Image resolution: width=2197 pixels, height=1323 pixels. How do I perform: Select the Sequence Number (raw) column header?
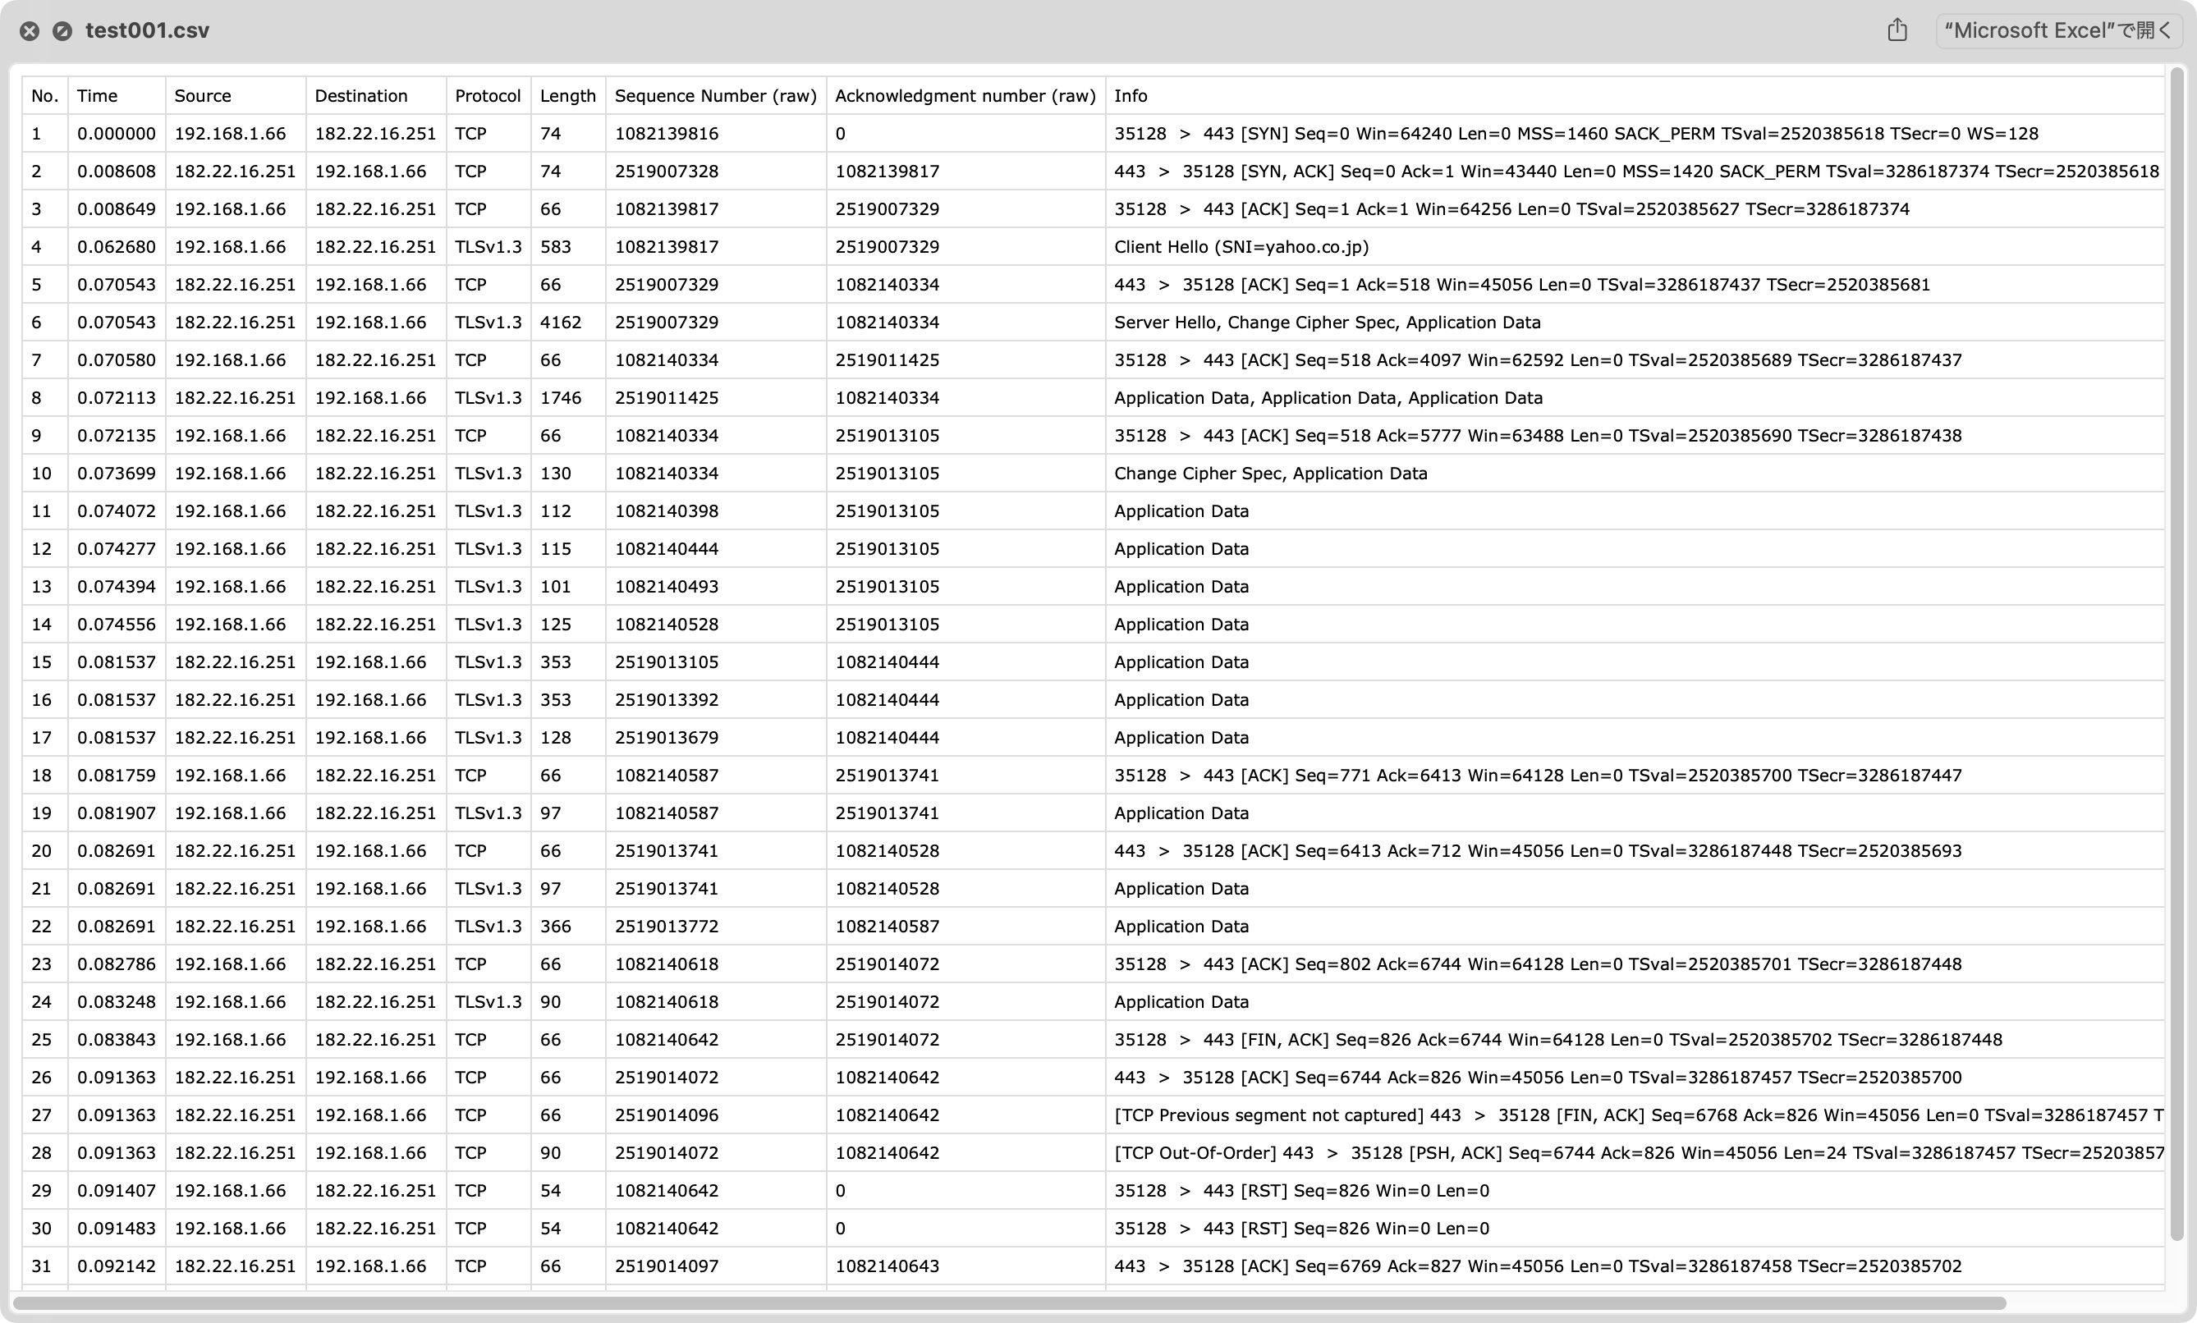[715, 95]
